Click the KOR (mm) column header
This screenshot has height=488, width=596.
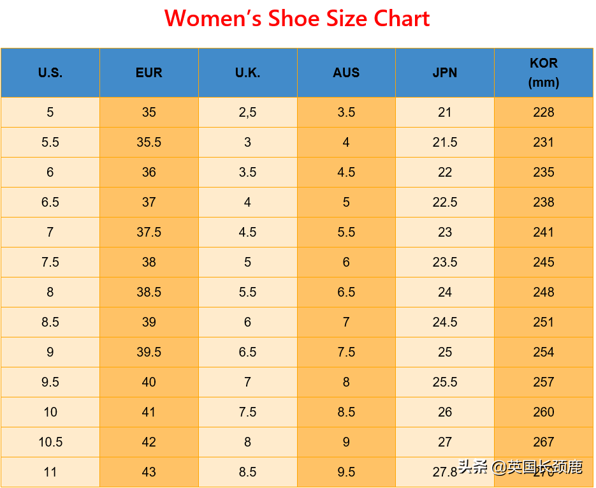(x=544, y=73)
